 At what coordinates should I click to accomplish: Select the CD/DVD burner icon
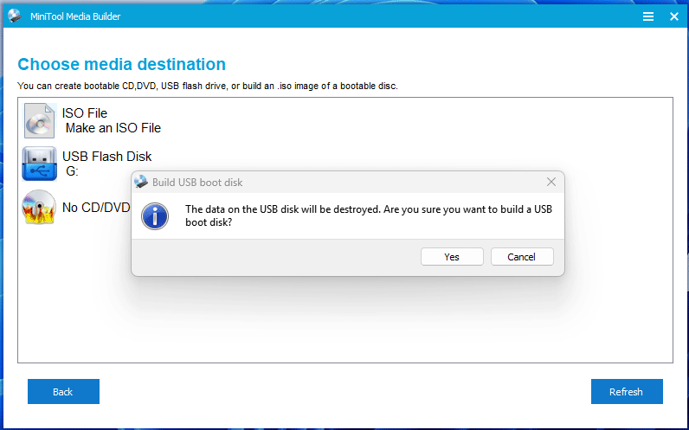click(x=39, y=207)
